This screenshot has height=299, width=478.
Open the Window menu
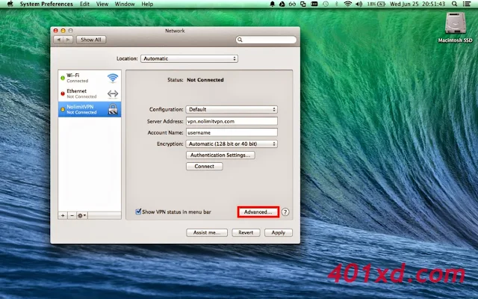125,4
